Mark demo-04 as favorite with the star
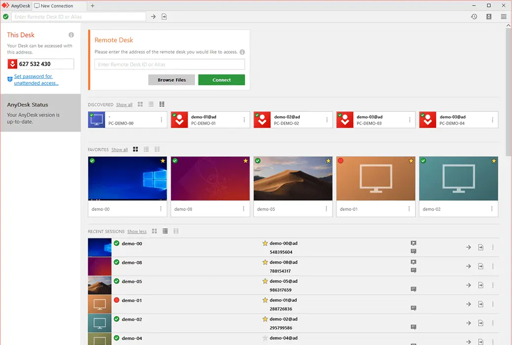 tap(265, 338)
